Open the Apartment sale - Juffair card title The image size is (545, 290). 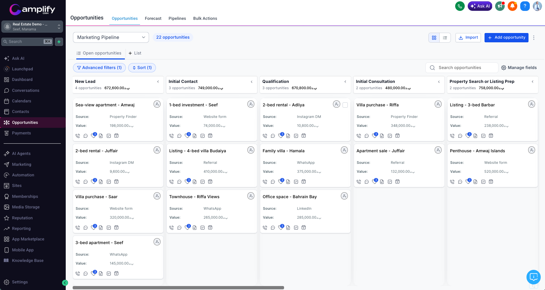coord(381,151)
